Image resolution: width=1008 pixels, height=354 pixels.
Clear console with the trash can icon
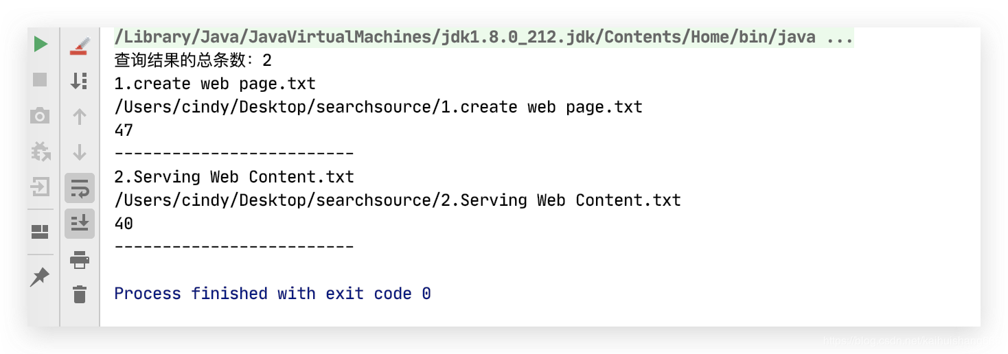80,294
